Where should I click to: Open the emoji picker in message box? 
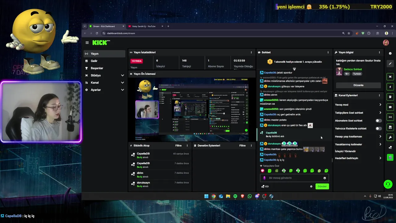(325, 178)
